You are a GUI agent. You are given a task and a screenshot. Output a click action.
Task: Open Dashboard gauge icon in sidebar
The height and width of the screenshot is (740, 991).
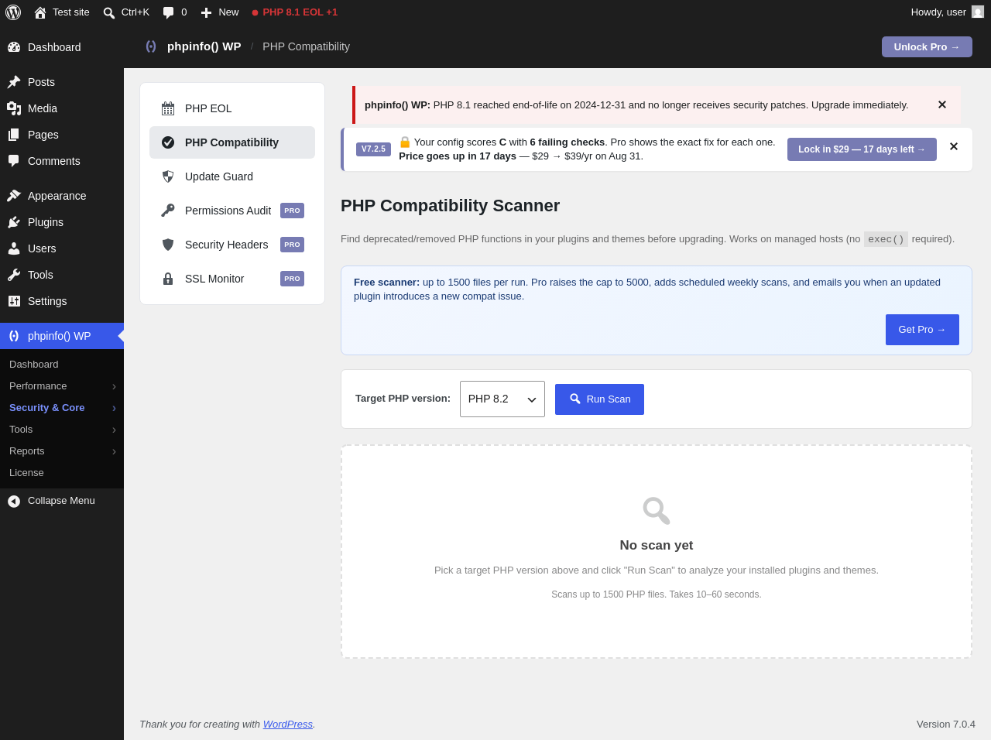click(14, 47)
